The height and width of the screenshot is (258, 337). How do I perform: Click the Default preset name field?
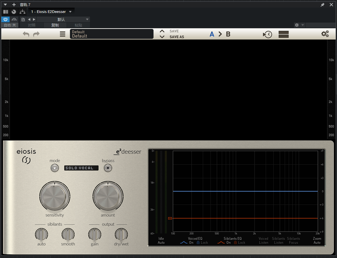[x=112, y=34]
